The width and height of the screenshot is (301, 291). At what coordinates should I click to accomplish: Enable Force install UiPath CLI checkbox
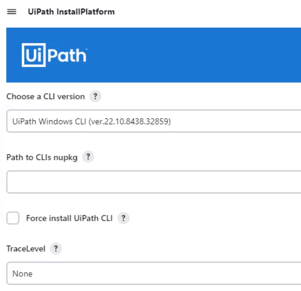coord(13,218)
